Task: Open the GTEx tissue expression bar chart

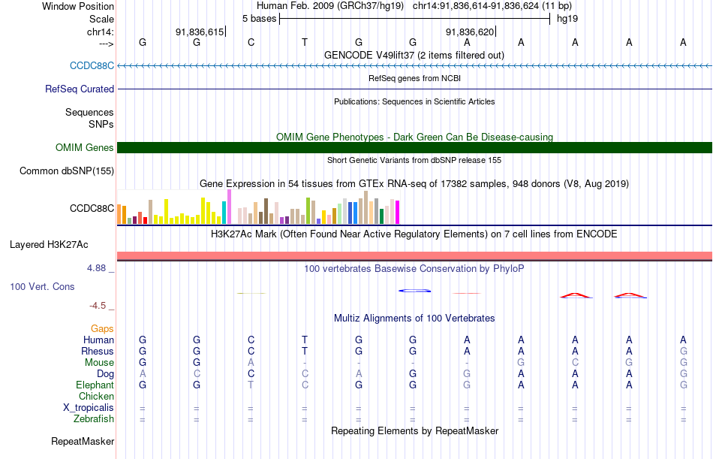Action: tap(258, 207)
